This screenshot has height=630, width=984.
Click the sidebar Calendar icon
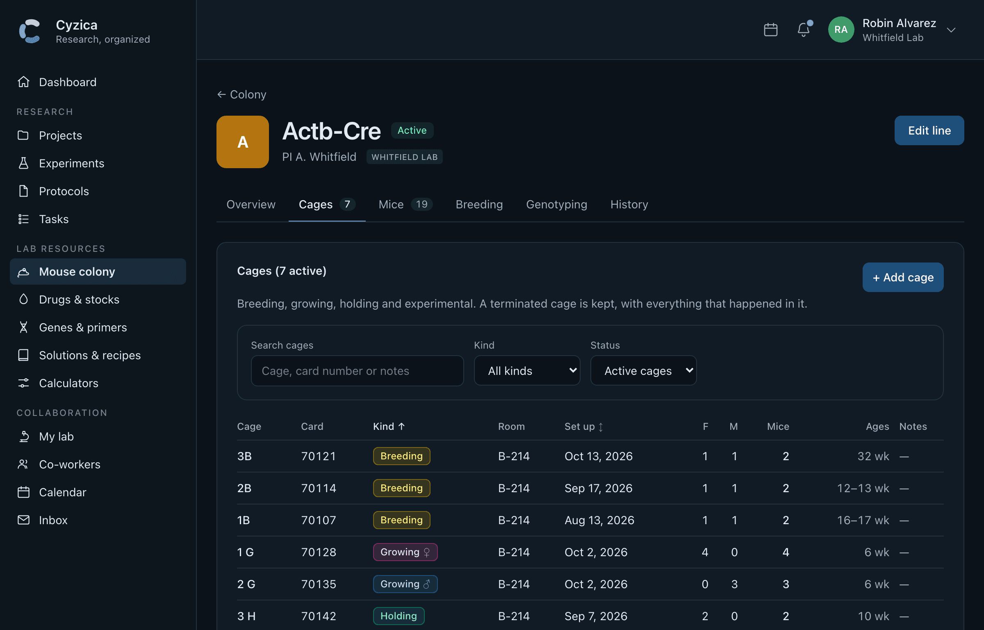tap(24, 492)
